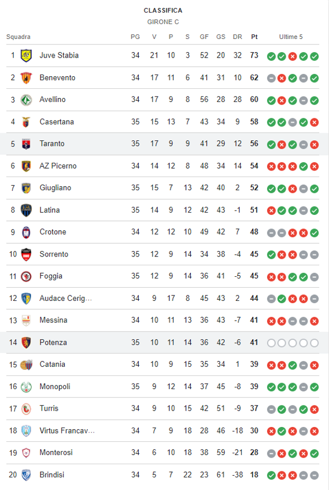Sort standings by GF column header
This screenshot has width=329, height=490.
tap(204, 37)
